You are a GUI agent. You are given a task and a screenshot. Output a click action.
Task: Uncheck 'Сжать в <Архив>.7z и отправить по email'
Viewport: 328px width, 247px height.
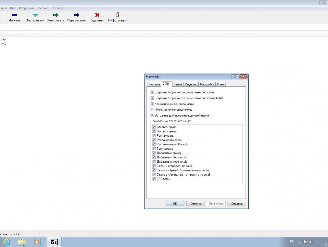[x=154, y=170]
